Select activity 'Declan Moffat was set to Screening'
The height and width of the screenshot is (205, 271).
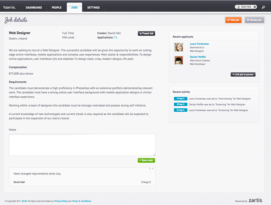217,104
